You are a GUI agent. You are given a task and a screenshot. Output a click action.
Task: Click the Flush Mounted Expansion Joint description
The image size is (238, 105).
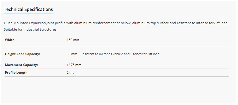[x=116, y=23]
